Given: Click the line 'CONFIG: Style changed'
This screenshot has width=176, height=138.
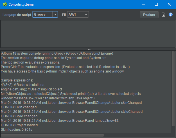Looking at the screenshot, I should pyautogui.click(x=19, y=116).
